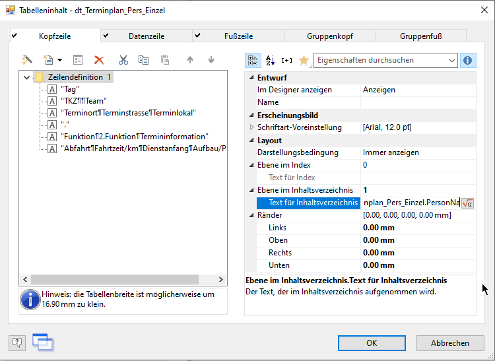
Task: Toggle the Fußzeile tab checkmark
Action: click(x=197, y=36)
